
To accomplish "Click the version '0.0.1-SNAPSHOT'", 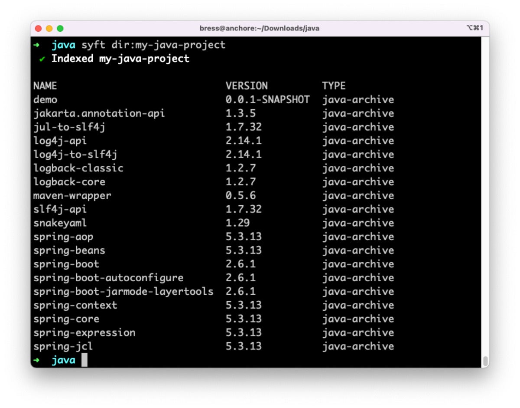I will coord(268,100).
